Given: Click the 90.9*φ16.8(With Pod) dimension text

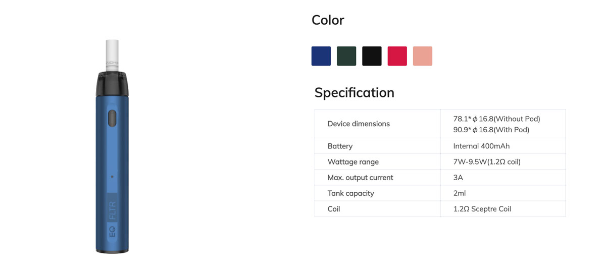Looking at the screenshot, I should point(491,130).
